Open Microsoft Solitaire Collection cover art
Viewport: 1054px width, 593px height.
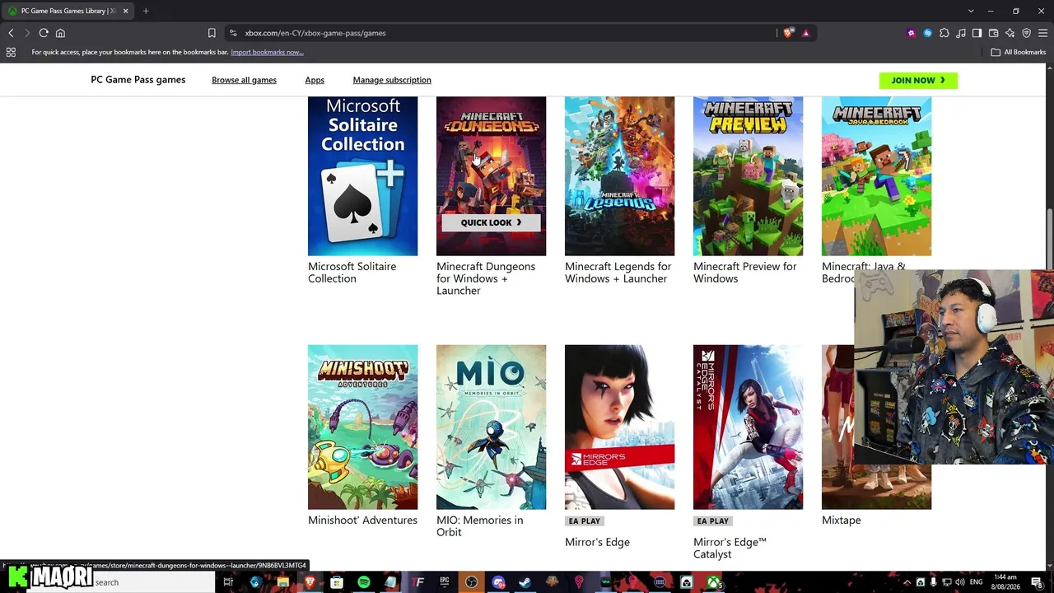point(362,176)
